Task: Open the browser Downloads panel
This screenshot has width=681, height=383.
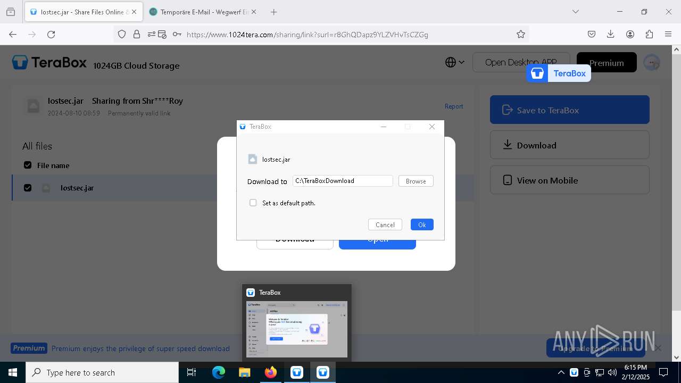Action: point(611,34)
